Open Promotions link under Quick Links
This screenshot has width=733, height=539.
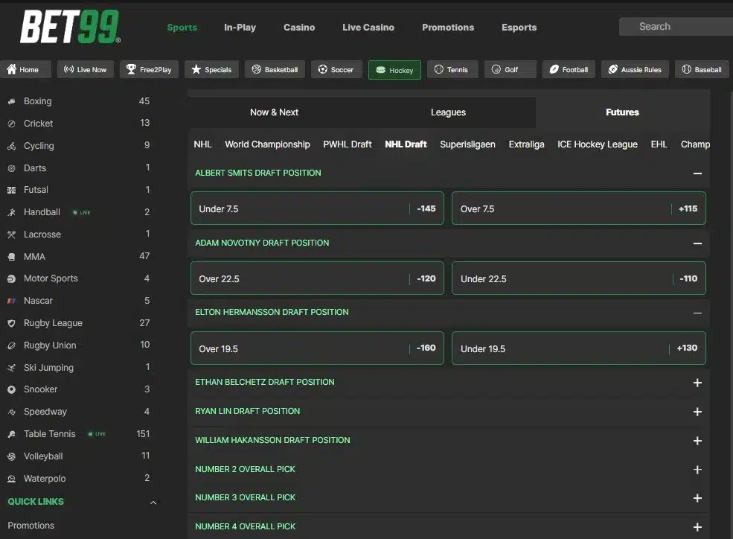click(31, 526)
